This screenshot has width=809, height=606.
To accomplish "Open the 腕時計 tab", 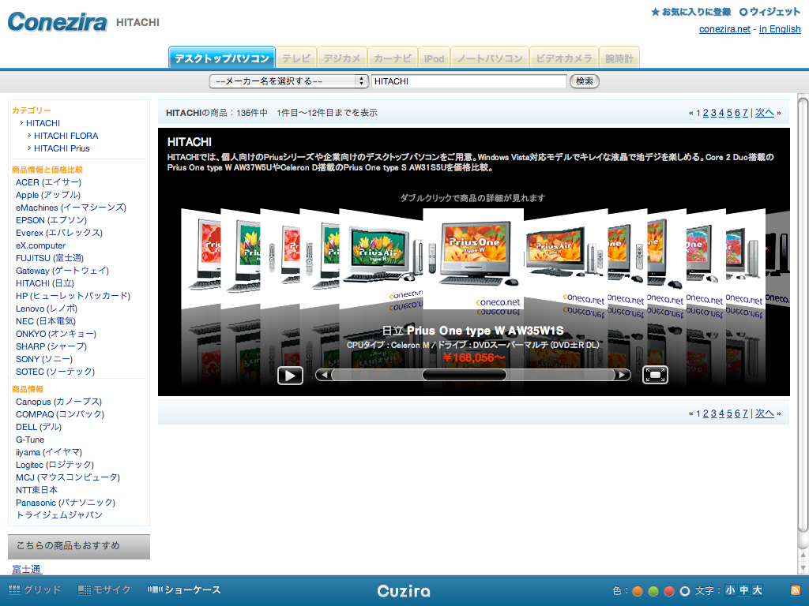I will tap(619, 58).
